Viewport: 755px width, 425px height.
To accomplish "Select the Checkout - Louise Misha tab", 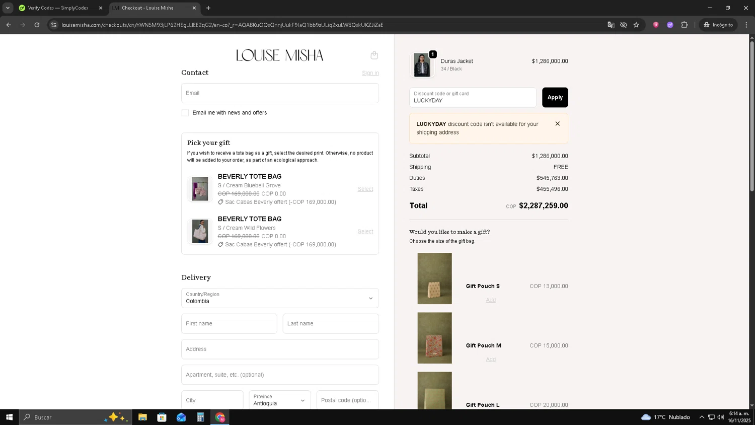I will [147, 8].
